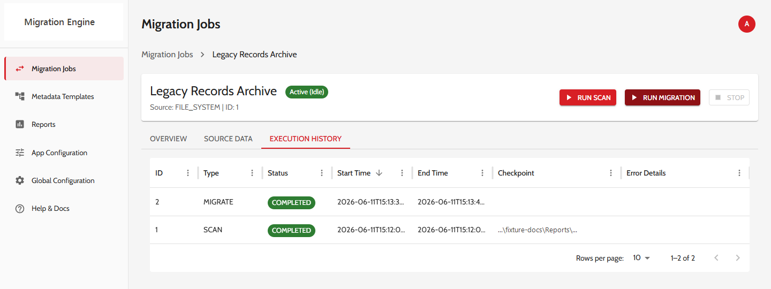Select the SCAN type cell

click(230, 230)
